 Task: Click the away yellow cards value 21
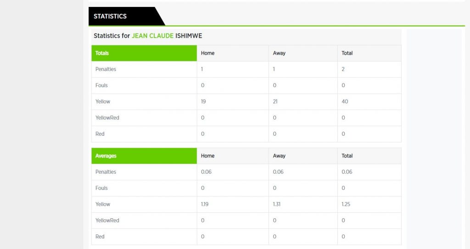[275, 101]
